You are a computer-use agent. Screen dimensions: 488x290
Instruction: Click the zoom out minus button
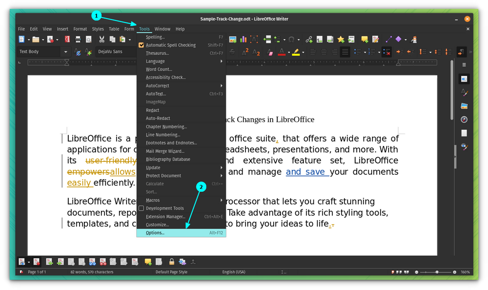click(x=416, y=272)
